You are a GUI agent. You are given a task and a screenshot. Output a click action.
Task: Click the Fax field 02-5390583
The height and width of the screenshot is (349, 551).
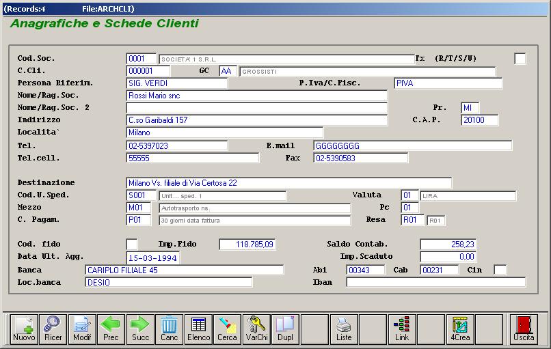[361, 158]
